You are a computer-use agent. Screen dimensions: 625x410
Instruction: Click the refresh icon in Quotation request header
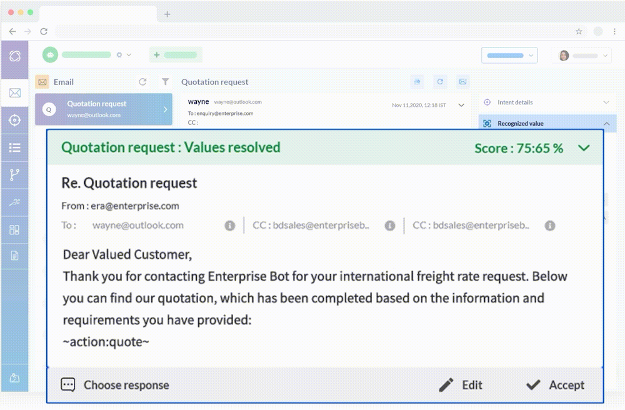440,82
